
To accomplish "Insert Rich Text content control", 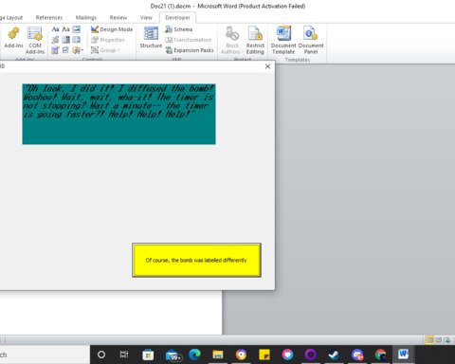I will pos(55,29).
